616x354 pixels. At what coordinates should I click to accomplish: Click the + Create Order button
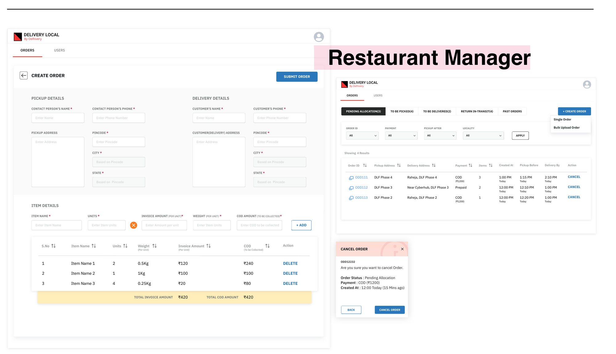pos(574,111)
